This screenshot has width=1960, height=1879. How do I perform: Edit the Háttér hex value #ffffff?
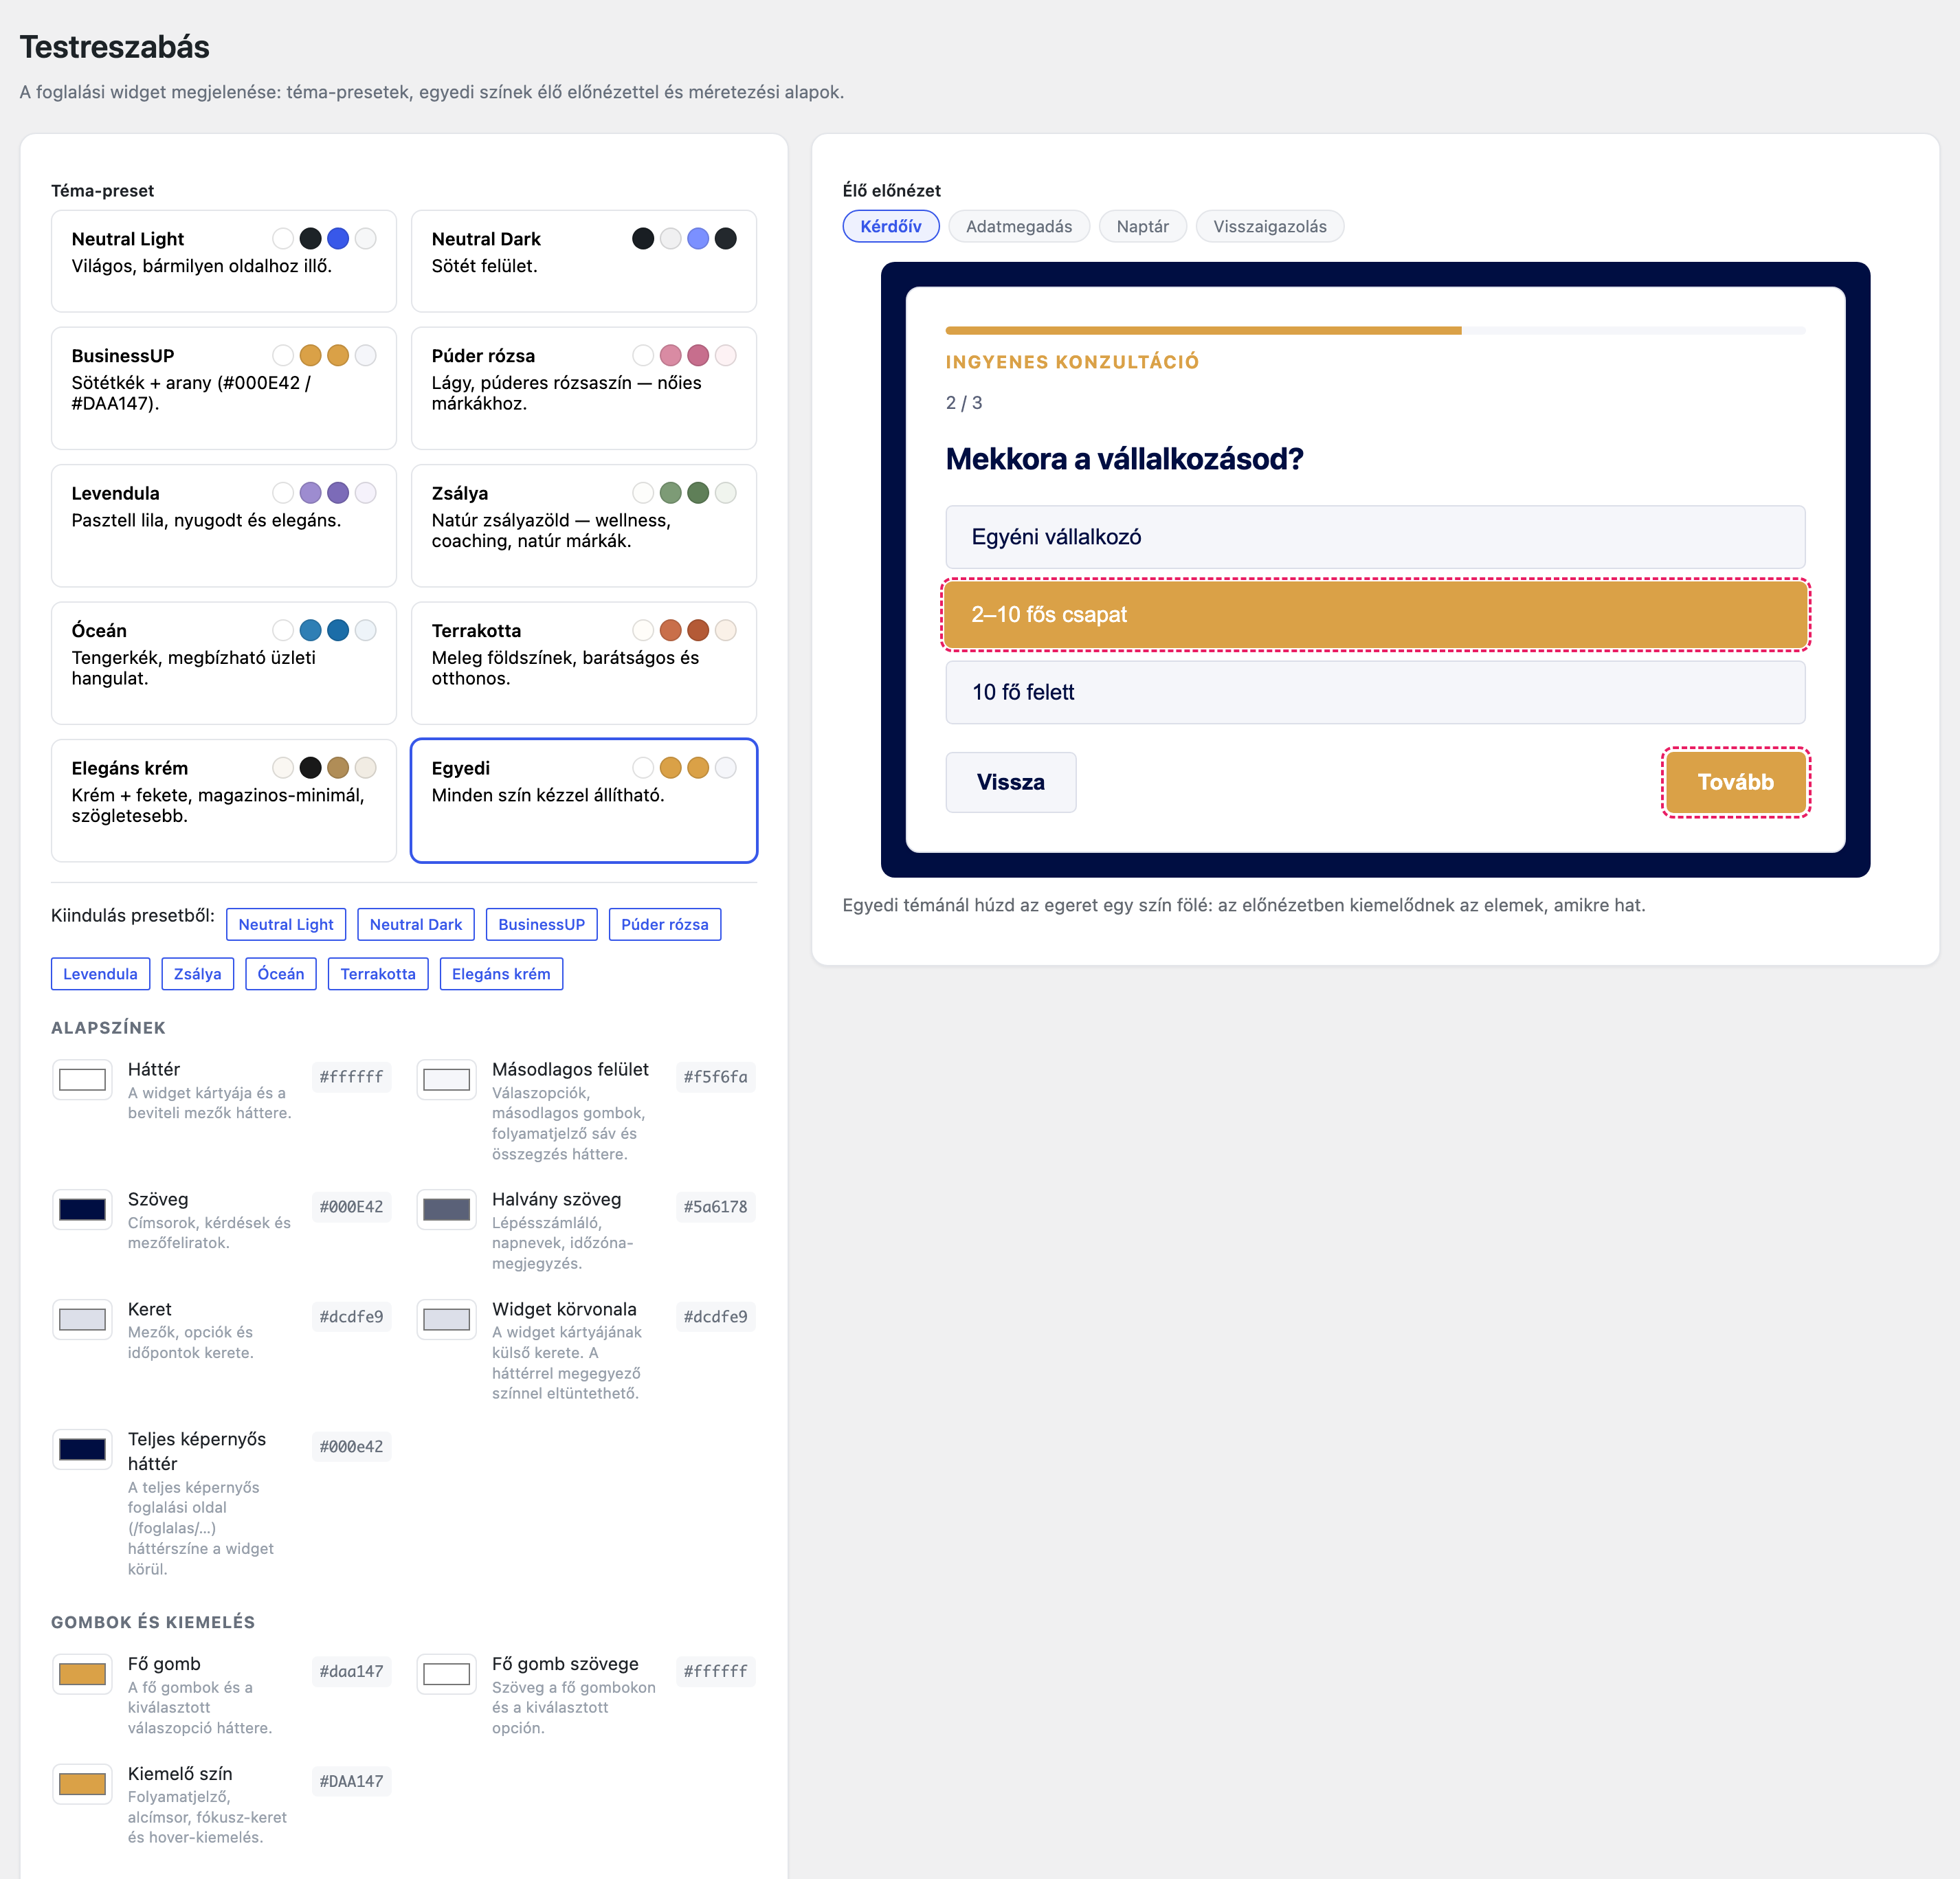pos(351,1077)
